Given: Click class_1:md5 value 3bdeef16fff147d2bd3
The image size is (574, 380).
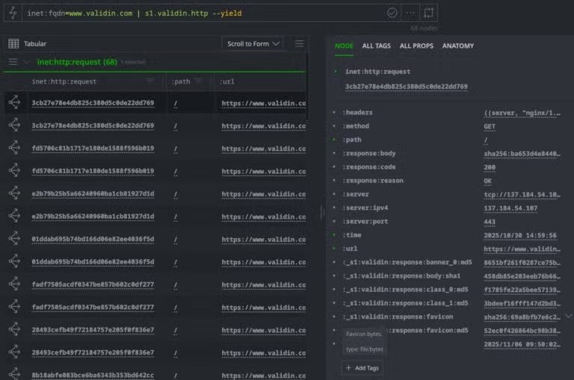Looking at the screenshot, I should pos(522,304).
